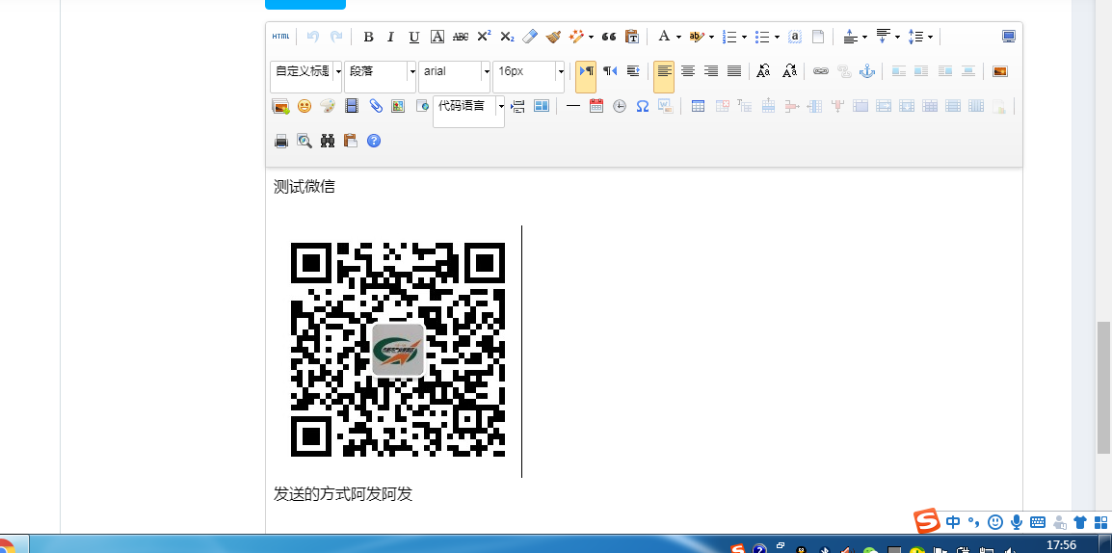
Task: Align text right
Action: pyautogui.click(x=711, y=71)
